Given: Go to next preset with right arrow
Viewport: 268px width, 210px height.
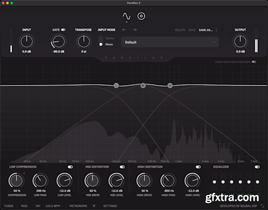Looking at the screenshot, I should [135, 30].
